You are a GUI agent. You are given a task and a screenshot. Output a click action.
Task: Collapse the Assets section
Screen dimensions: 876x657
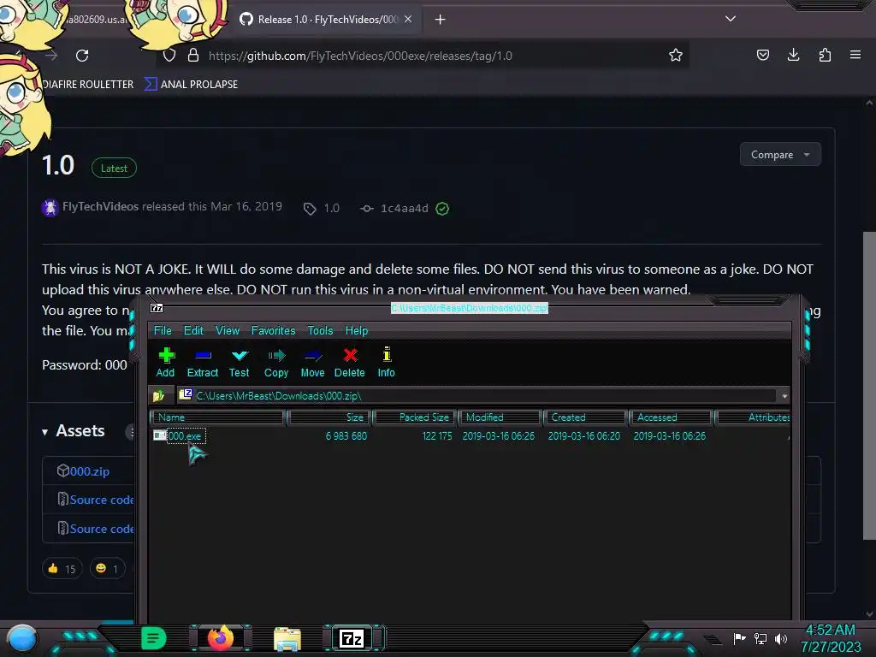pyautogui.click(x=74, y=431)
